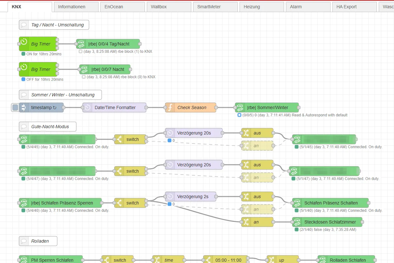Switch to the Informationen flow tab
The width and height of the screenshot is (394, 263).
coord(76,7)
